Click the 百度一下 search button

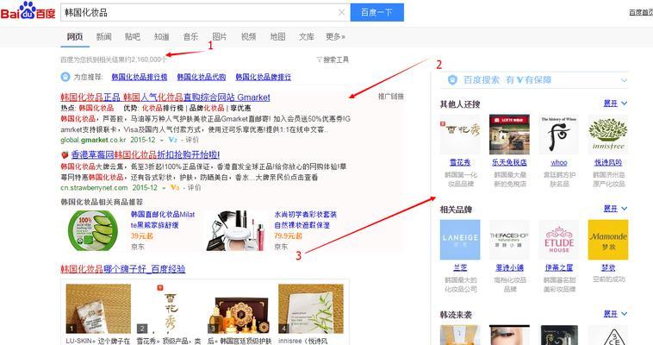pos(376,13)
